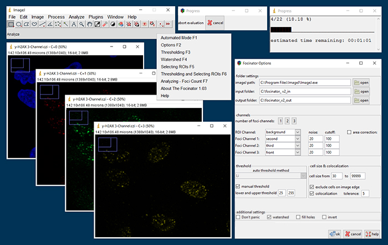Click open beside the input folder
This screenshot has width=388, height=245.
361,91
